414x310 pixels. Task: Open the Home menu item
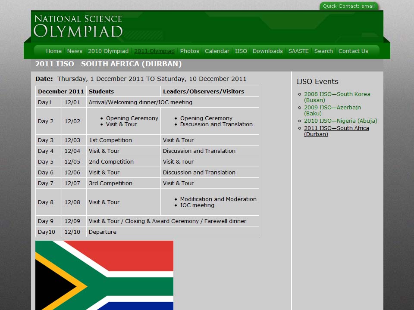53,51
